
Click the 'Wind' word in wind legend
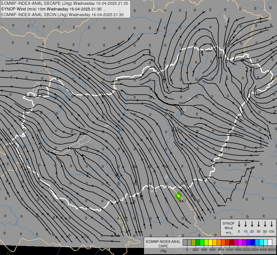(228, 228)
